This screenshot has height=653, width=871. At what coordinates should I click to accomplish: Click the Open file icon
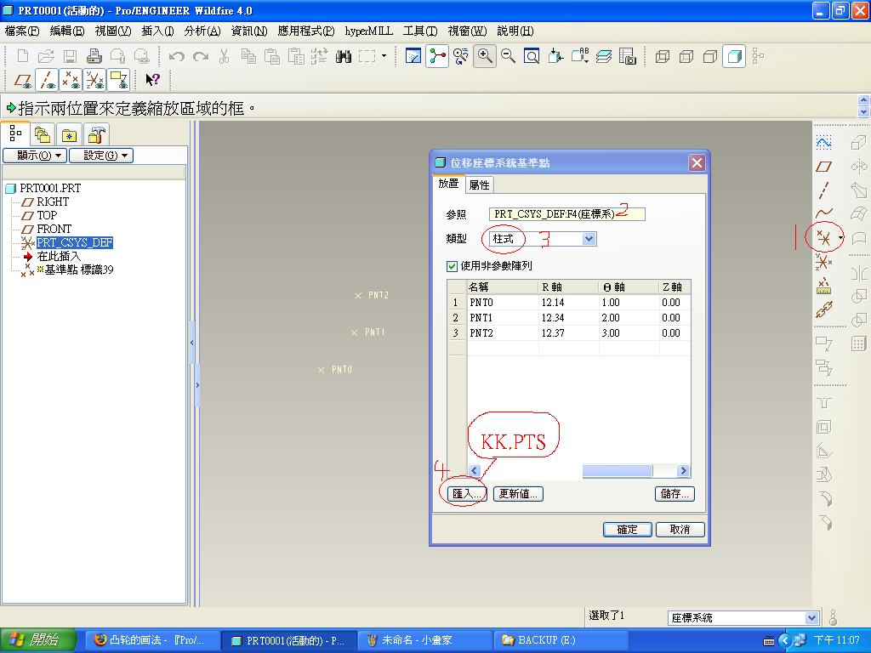pos(46,56)
